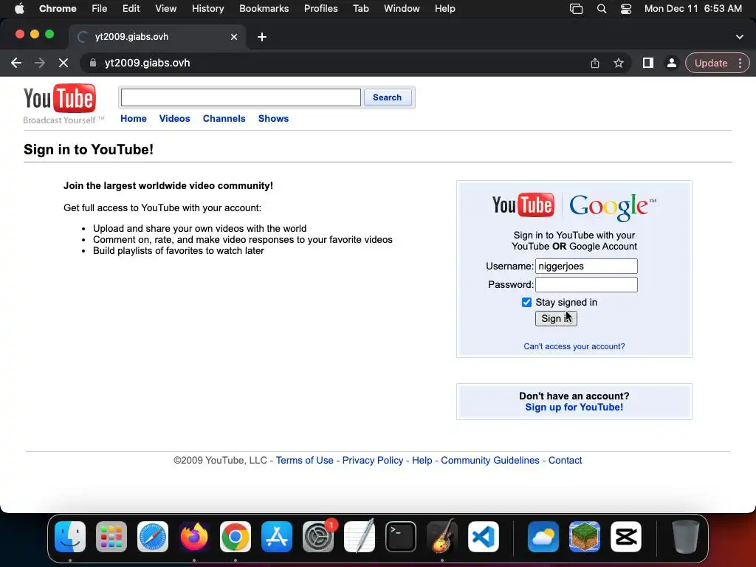The image size is (756, 567).
Task: Open the Channels link
Action: click(x=224, y=119)
